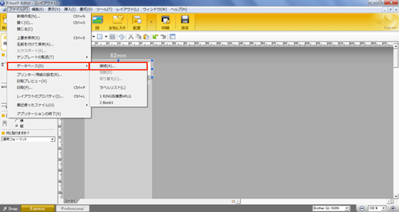Click the Copy toolbar icon
This screenshot has height=212, width=399.
click(138, 37)
